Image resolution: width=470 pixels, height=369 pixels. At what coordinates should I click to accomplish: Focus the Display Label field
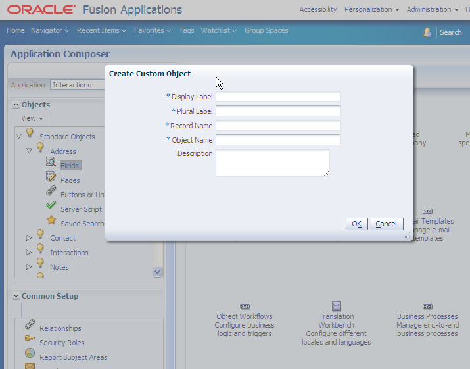click(x=278, y=97)
